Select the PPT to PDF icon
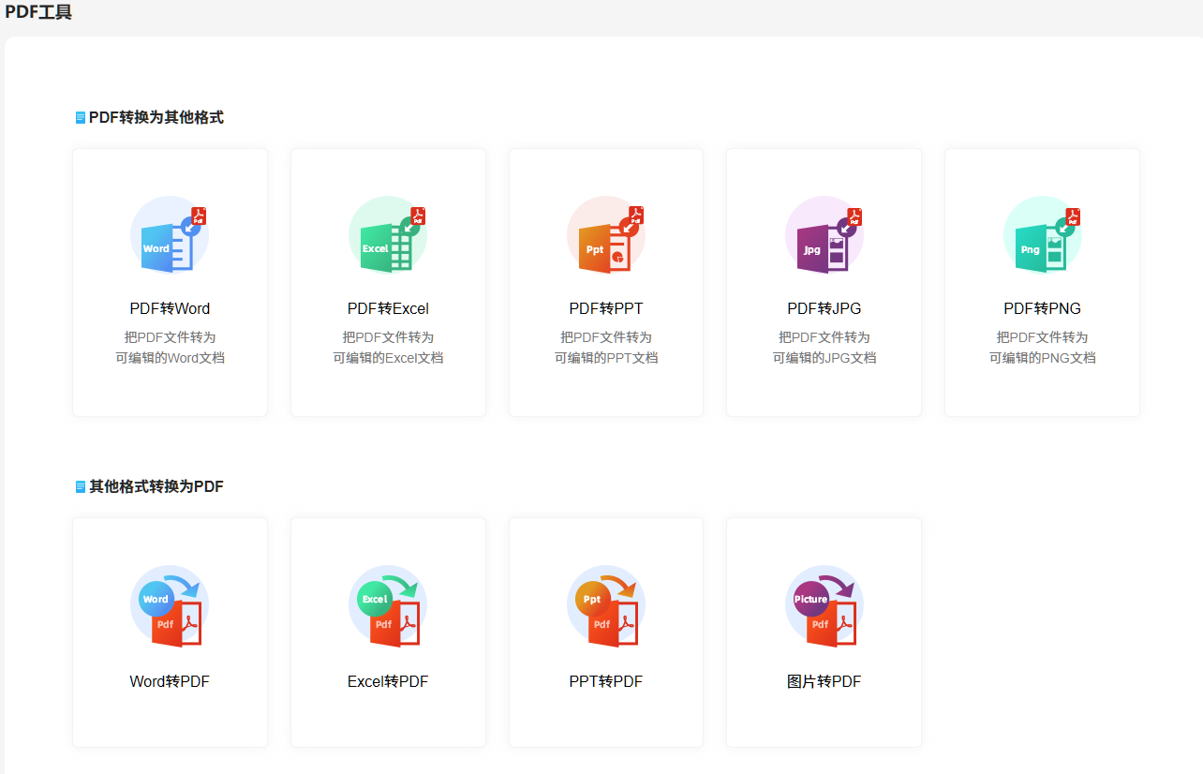The height and width of the screenshot is (774, 1203). coord(606,607)
